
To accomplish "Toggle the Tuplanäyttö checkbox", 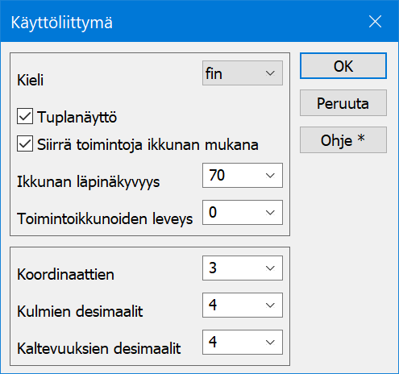I will click(25, 116).
